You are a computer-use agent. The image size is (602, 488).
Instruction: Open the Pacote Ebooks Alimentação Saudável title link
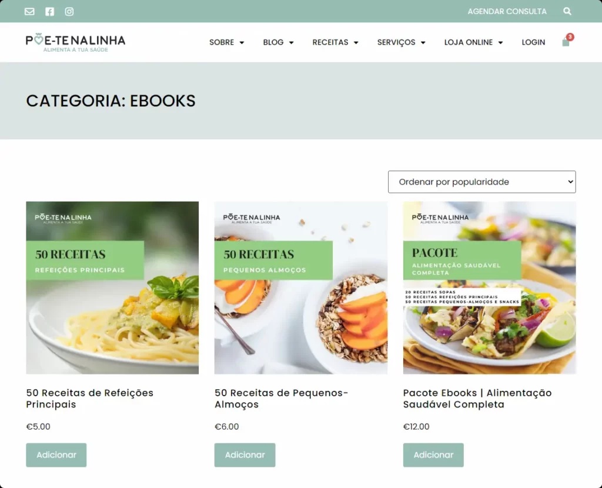pos(477,399)
